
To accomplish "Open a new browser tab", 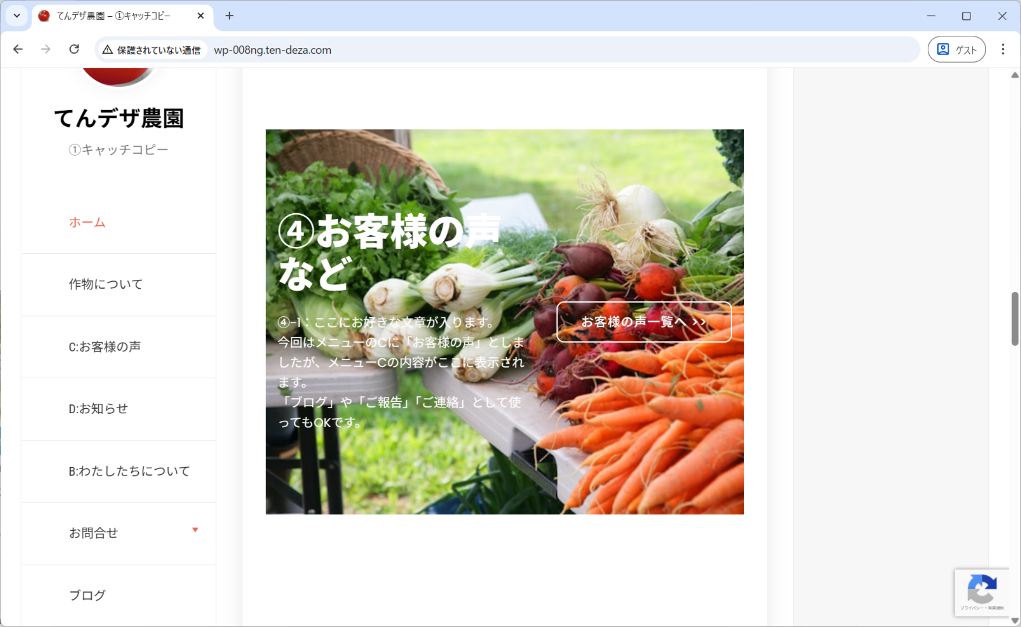I will 229,16.
